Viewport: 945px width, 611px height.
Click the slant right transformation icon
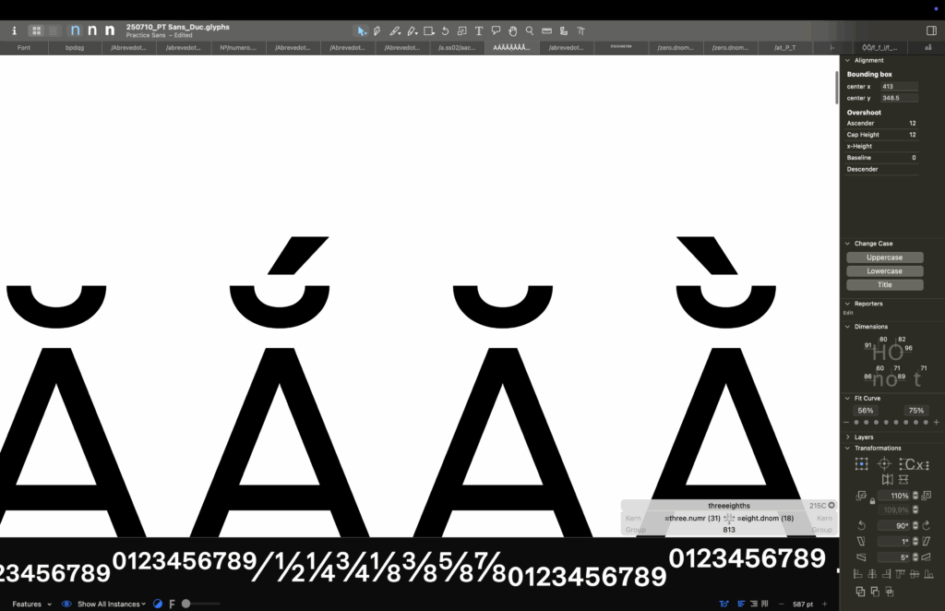tap(927, 541)
